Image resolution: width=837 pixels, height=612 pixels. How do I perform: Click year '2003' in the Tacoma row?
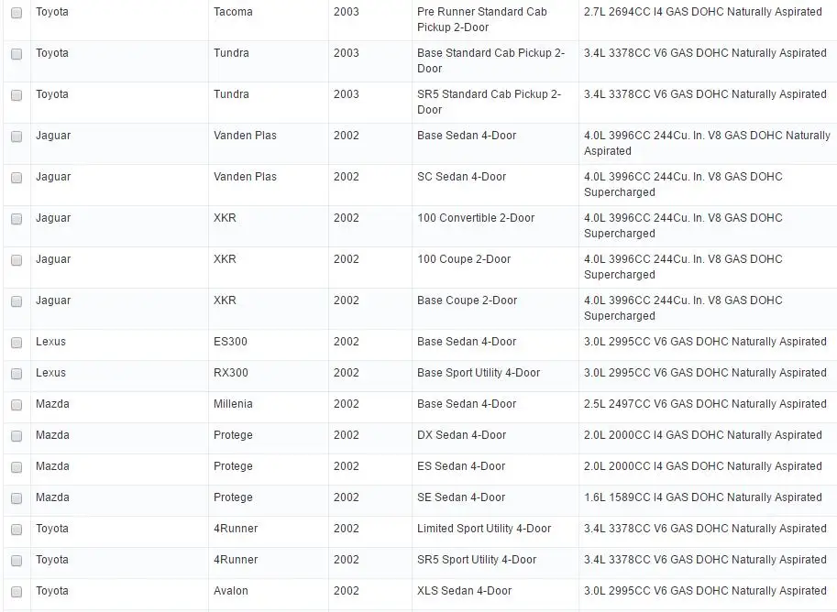pyautogui.click(x=347, y=12)
